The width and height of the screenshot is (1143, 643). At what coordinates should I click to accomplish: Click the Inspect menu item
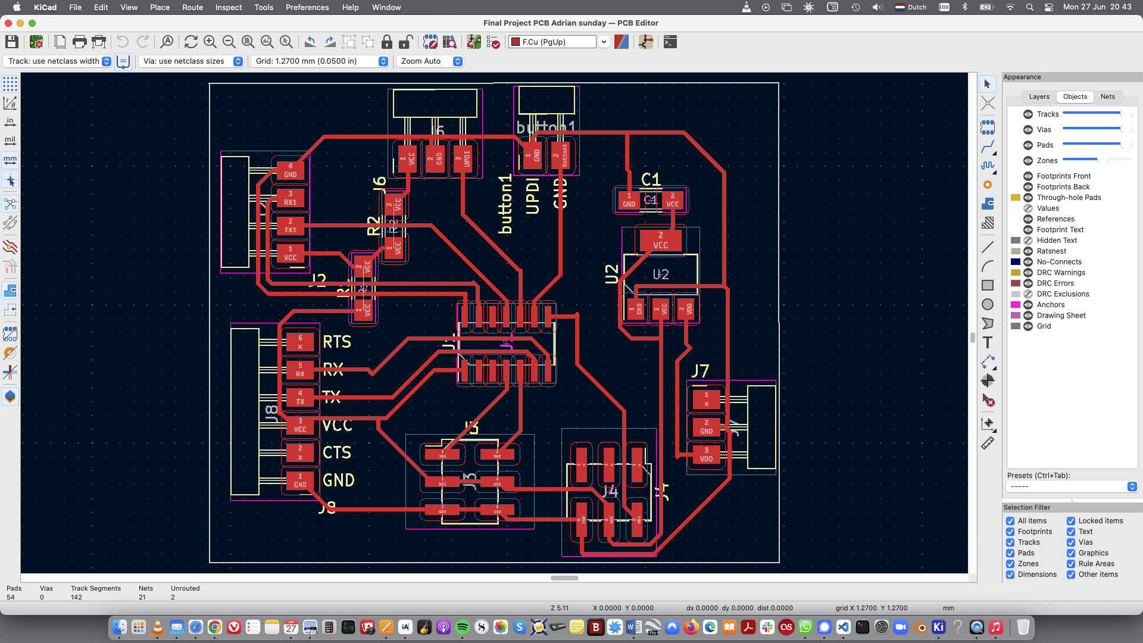[227, 7]
